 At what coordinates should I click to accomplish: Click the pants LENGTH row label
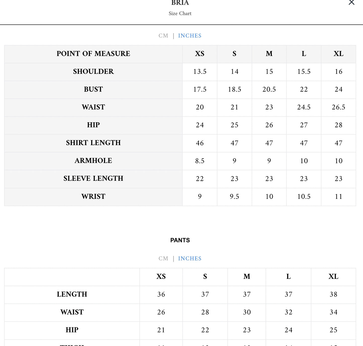[72, 294]
